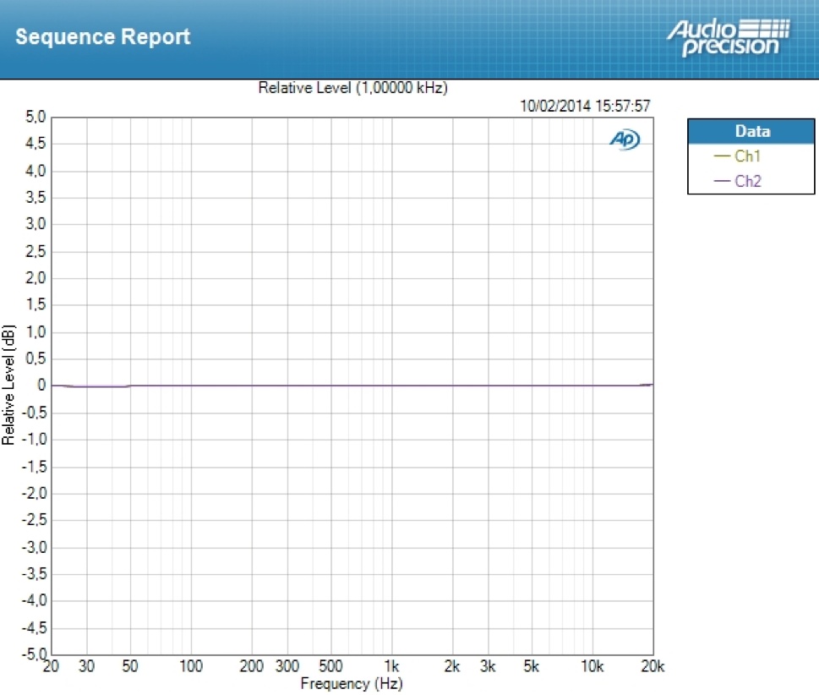
Task: Click the 0 value on level axis
Action: [41, 386]
